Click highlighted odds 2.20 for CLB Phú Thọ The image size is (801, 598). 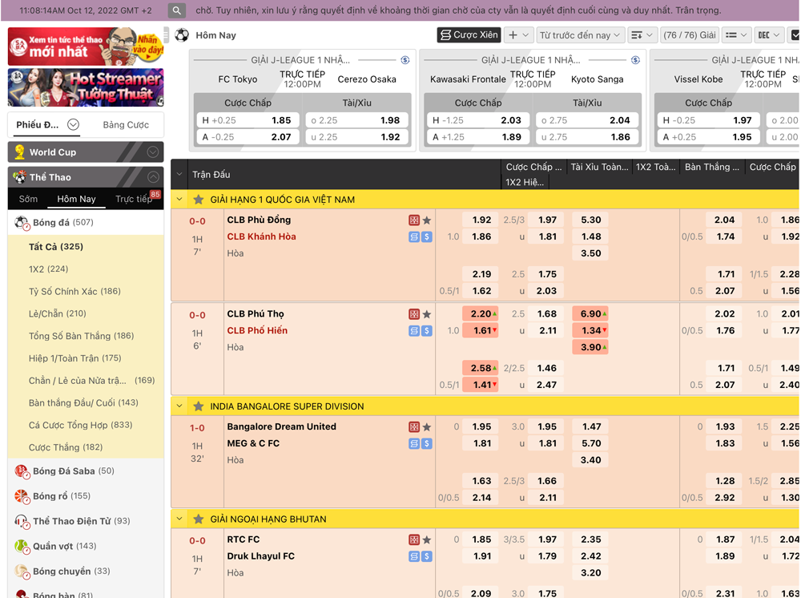pyautogui.click(x=480, y=313)
